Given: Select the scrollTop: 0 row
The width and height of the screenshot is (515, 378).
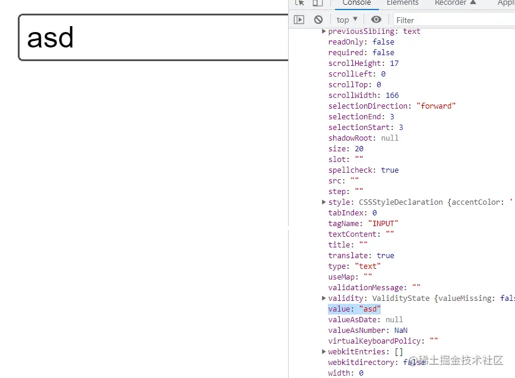Looking at the screenshot, I should coord(355,85).
